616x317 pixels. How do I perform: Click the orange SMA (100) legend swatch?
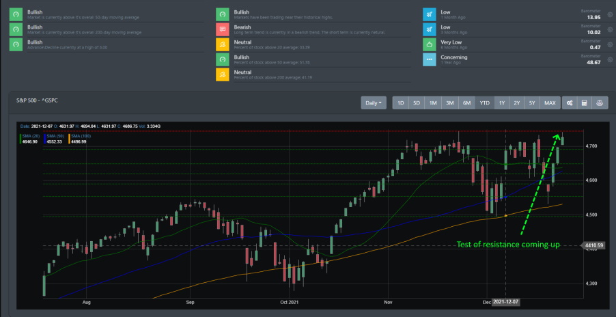tap(70, 138)
